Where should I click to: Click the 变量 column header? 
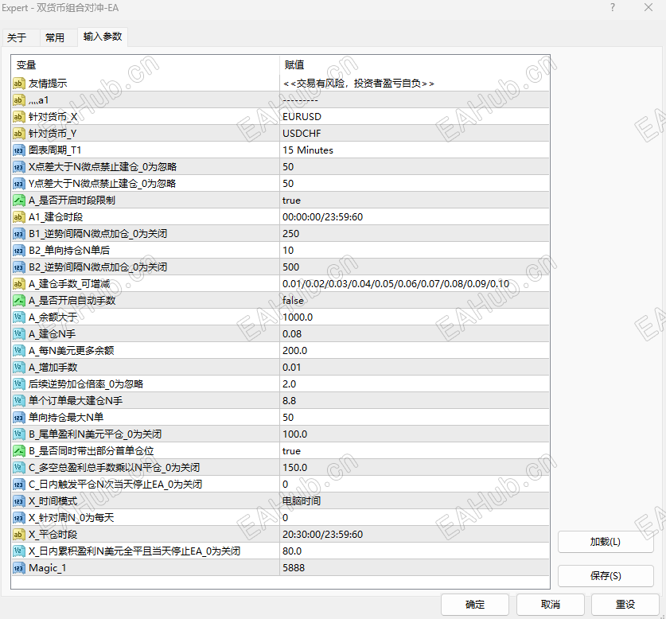tap(146, 65)
